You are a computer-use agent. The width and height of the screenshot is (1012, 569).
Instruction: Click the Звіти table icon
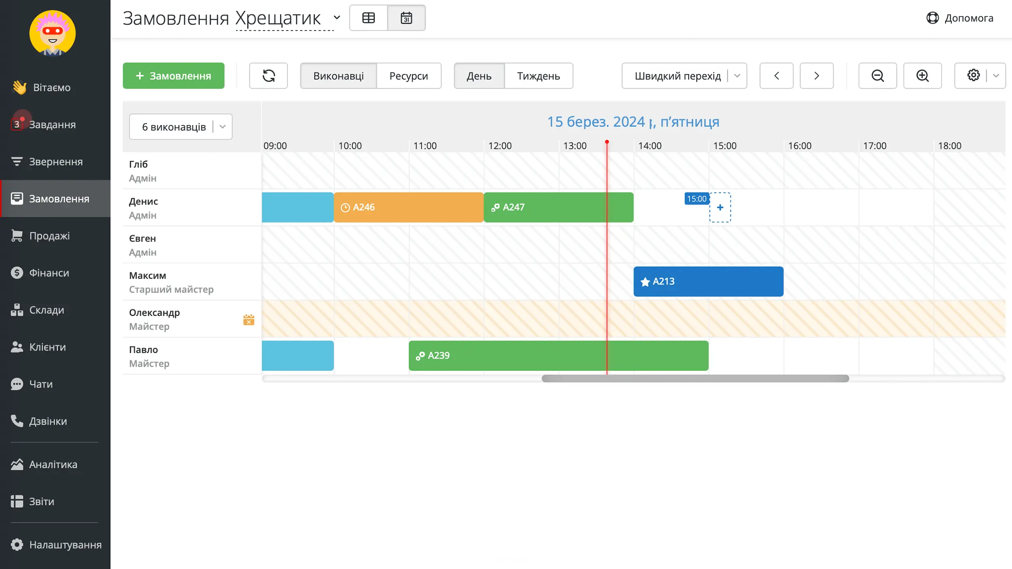click(17, 501)
